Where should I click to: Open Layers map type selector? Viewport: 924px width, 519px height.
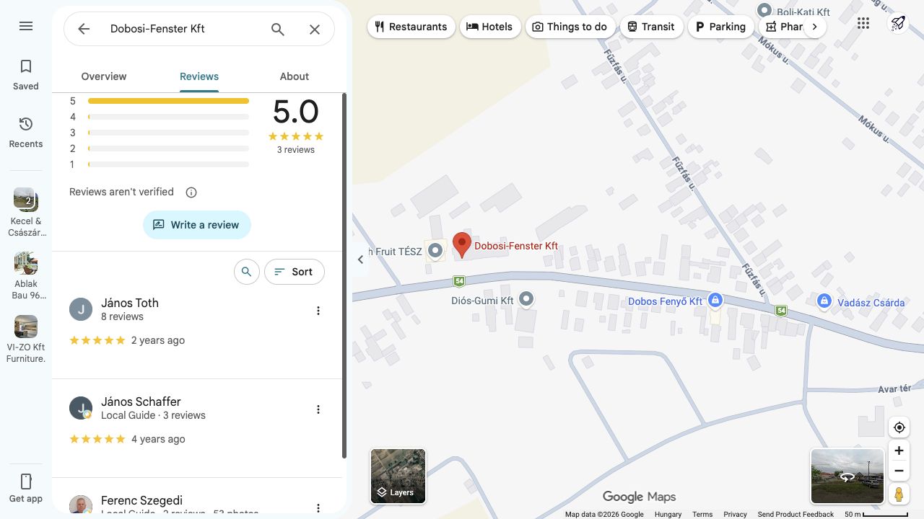398,476
